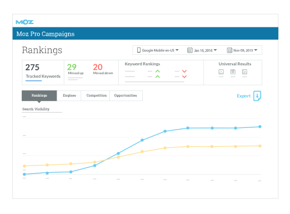Click the last blue data point on chart
The width and height of the screenshot is (290, 214).
[260, 127]
